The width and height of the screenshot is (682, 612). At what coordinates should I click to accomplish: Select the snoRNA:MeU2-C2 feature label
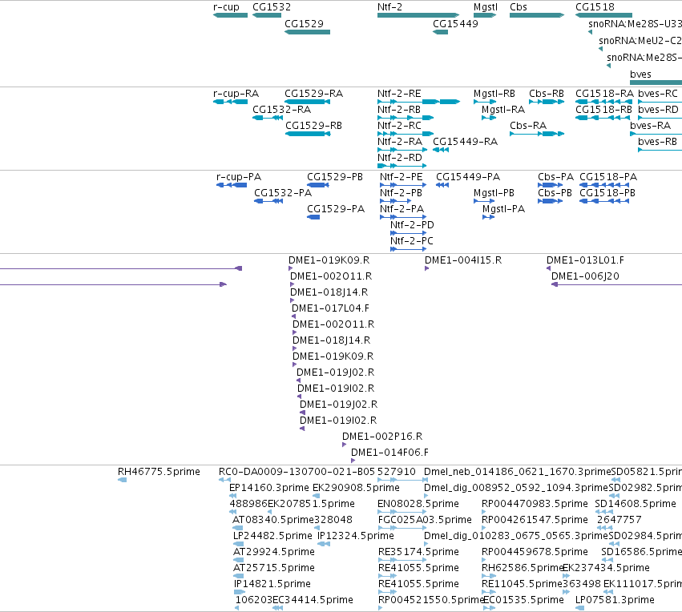(x=640, y=40)
